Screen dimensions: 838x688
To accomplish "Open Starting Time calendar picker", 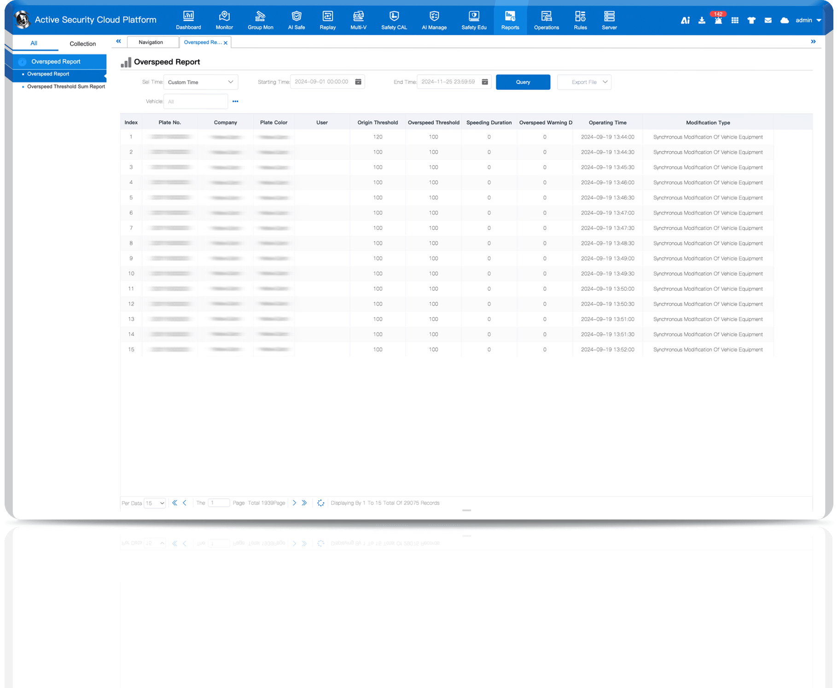I will (358, 82).
